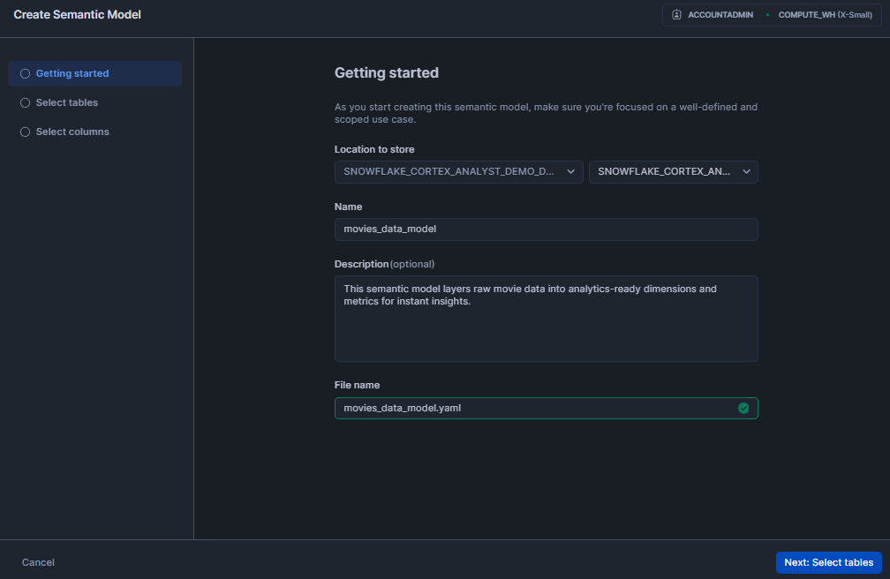The image size is (890, 579).
Task: Open the SNOWFLAKE_CORTEX_ANALYST_DEMO database dropdown
Action: 458,171
